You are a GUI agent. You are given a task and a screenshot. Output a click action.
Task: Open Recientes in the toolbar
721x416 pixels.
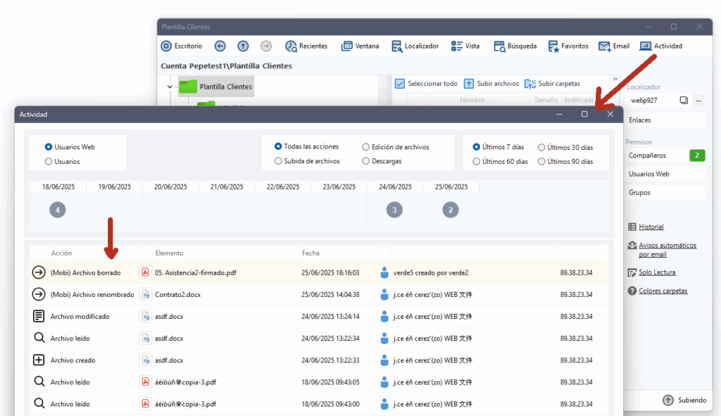(306, 46)
